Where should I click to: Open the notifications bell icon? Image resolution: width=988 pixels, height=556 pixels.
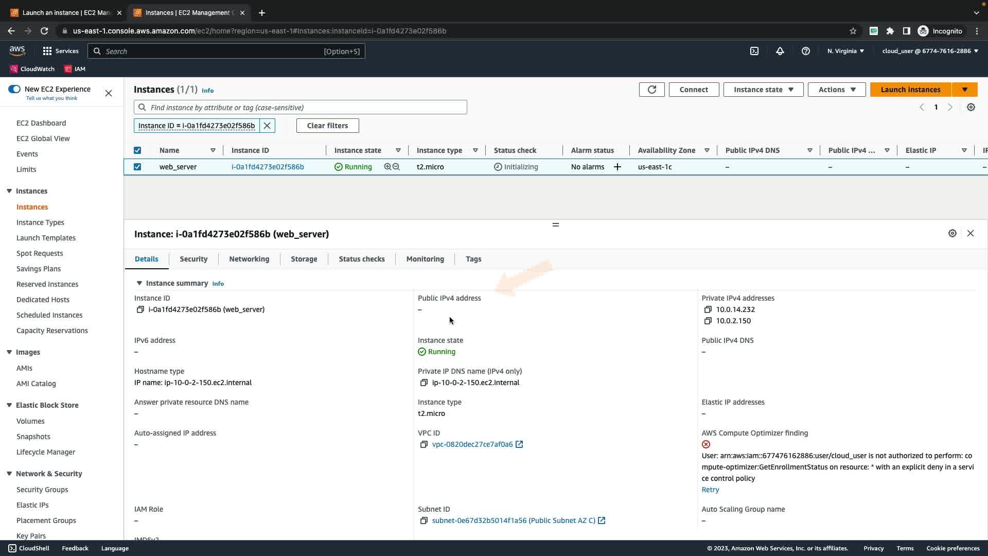click(x=780, y=51)
